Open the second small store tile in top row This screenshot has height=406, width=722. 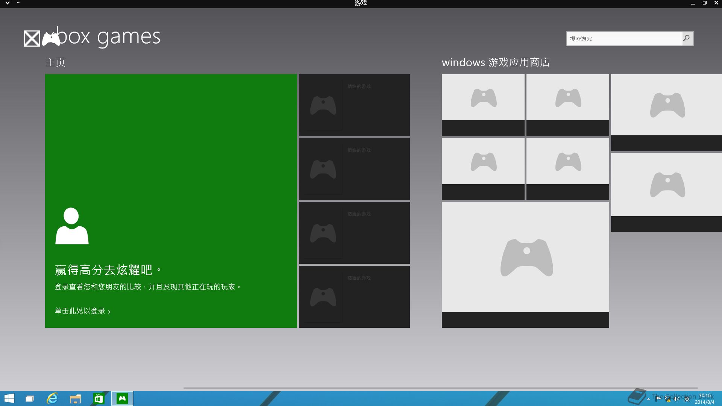click(x=568, y=105)
